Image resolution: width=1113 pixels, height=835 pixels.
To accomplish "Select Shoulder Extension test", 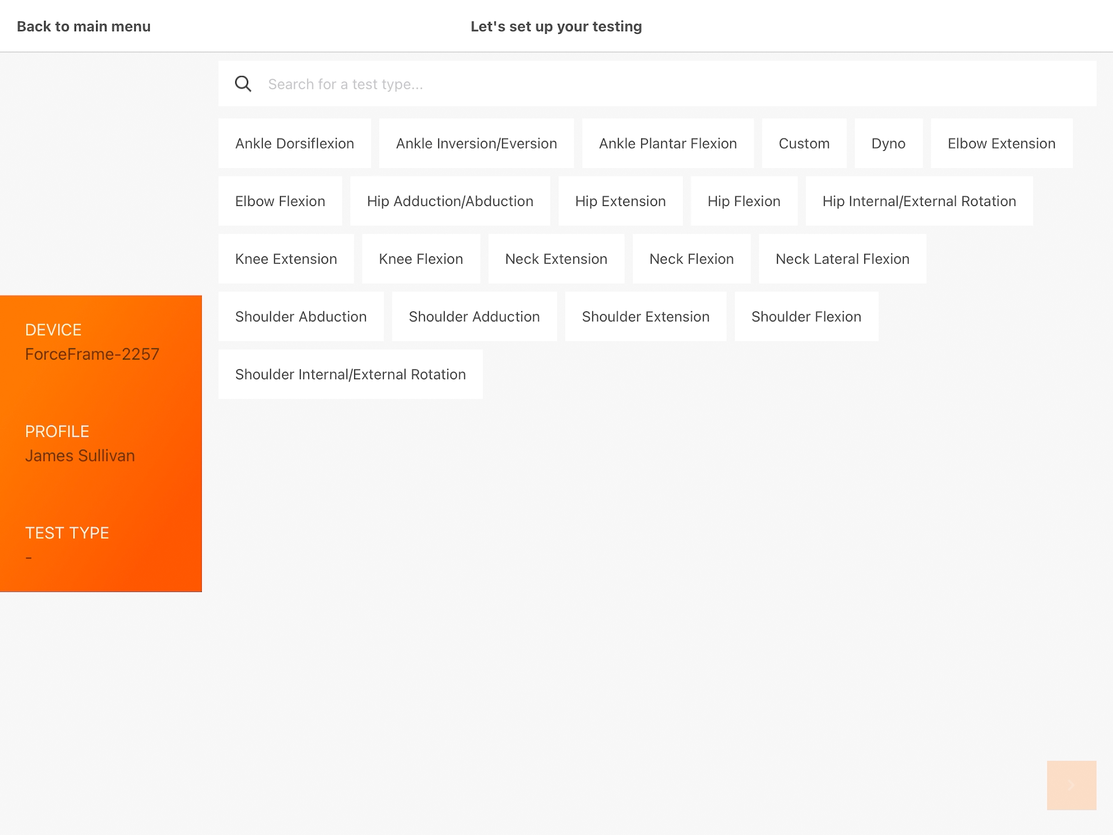I will coord(646,317).
